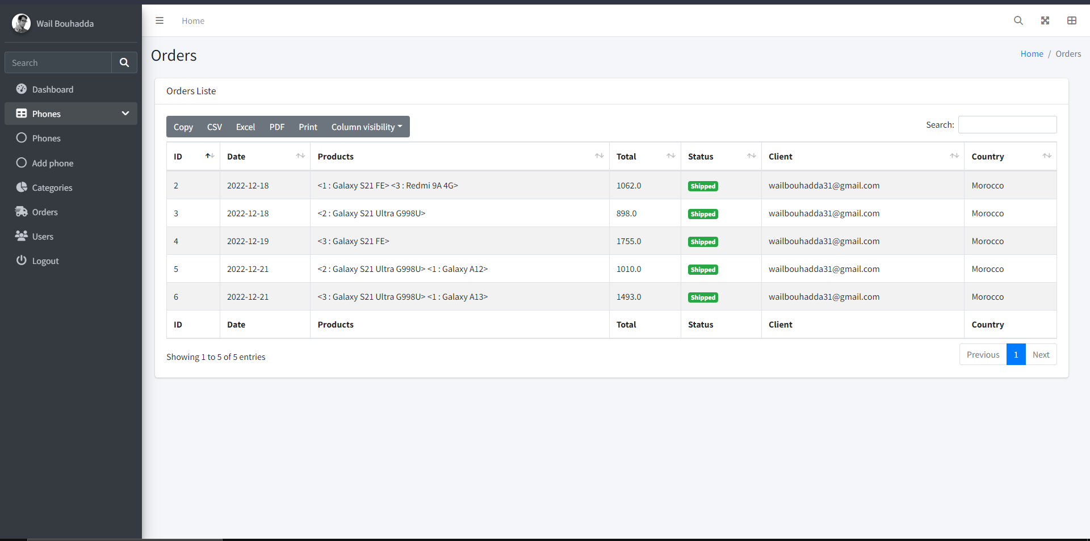Click the Phones table icon in sidebar
The width and height of the screenshot is (1090, 541).
click(22, 114)
